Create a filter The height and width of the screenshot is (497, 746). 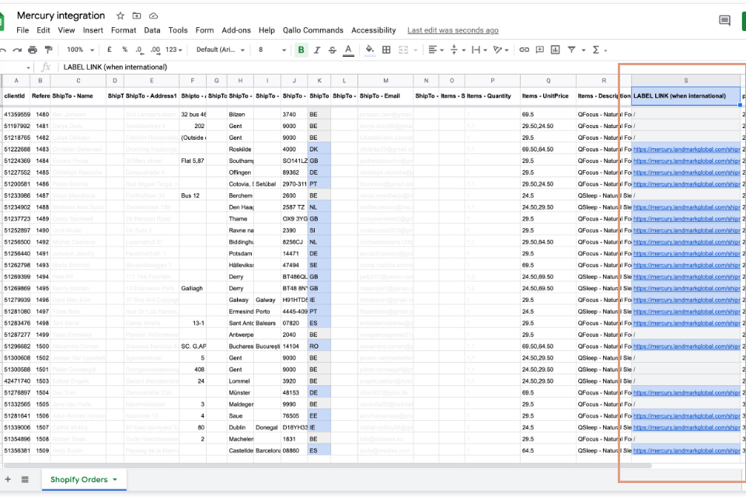[x=571, y=50]
